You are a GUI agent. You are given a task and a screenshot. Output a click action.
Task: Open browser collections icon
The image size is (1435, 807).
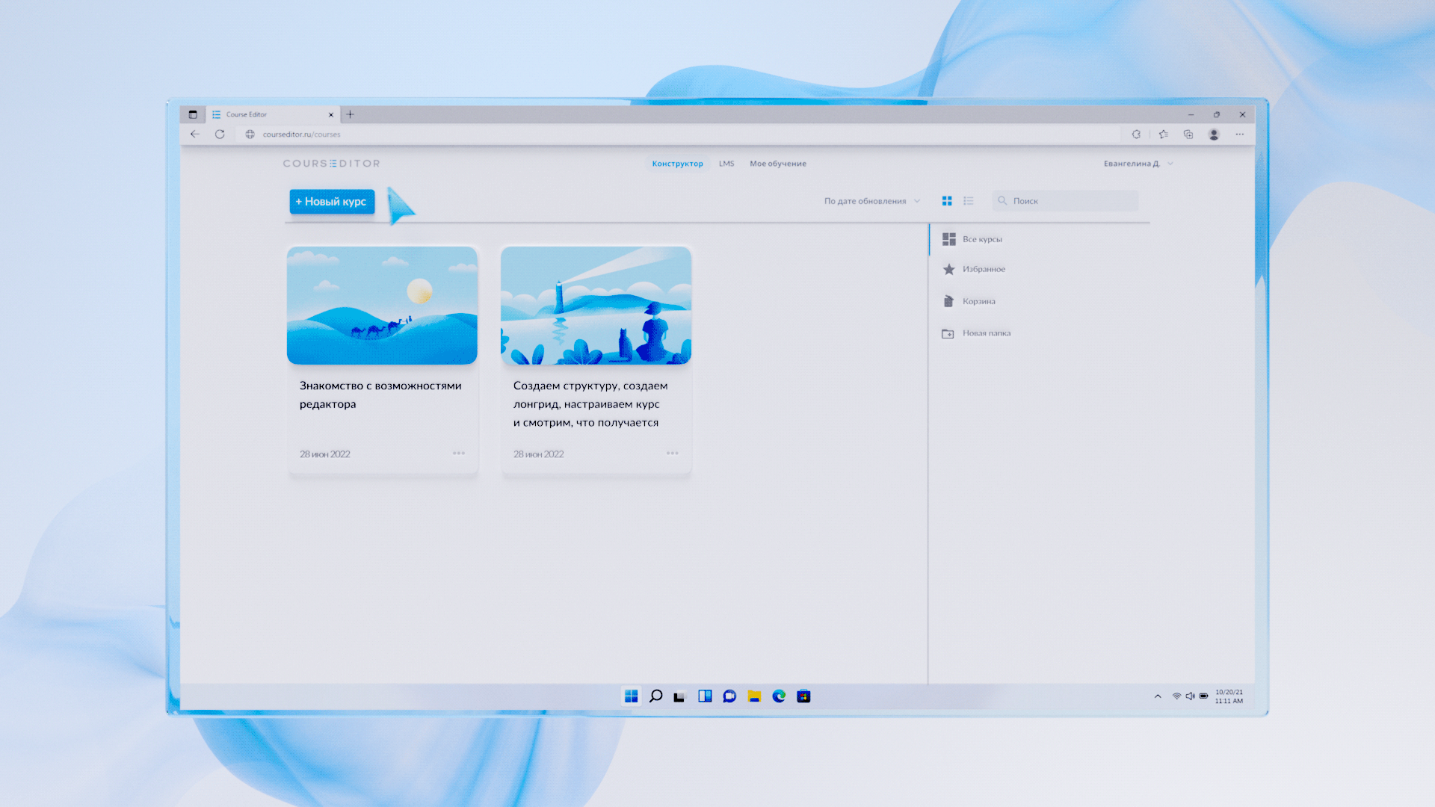[1188, 134]
